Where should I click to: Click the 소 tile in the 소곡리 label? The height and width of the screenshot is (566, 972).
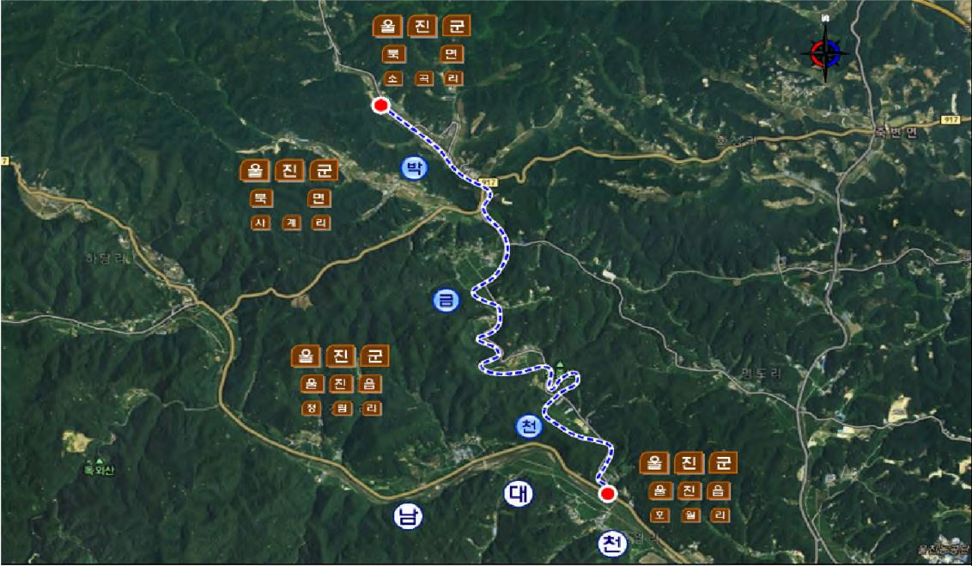coord(393,79)
